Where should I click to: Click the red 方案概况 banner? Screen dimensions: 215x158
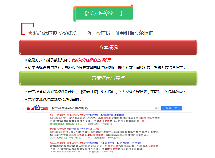click(x=108, y=47)
